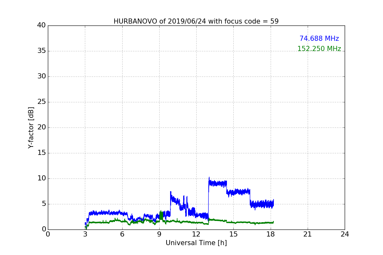
Task: Click the green noisy burst near 9 h
Action: [161, 215]
